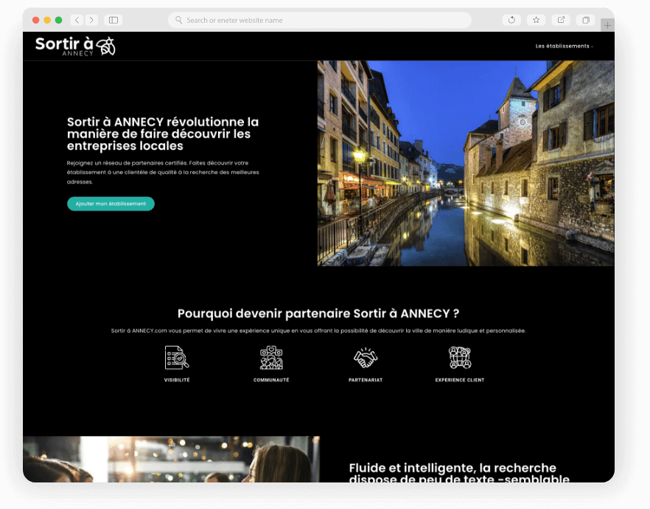
Task: Click the Sortir à Annecy logo
Action: [x=75, y=46]
